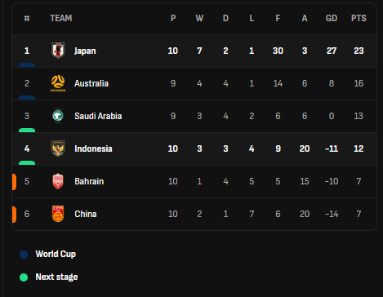Screen dimensions: 383x297
Task: Open the Australia team name link
Action: click(x=91, y=83)
